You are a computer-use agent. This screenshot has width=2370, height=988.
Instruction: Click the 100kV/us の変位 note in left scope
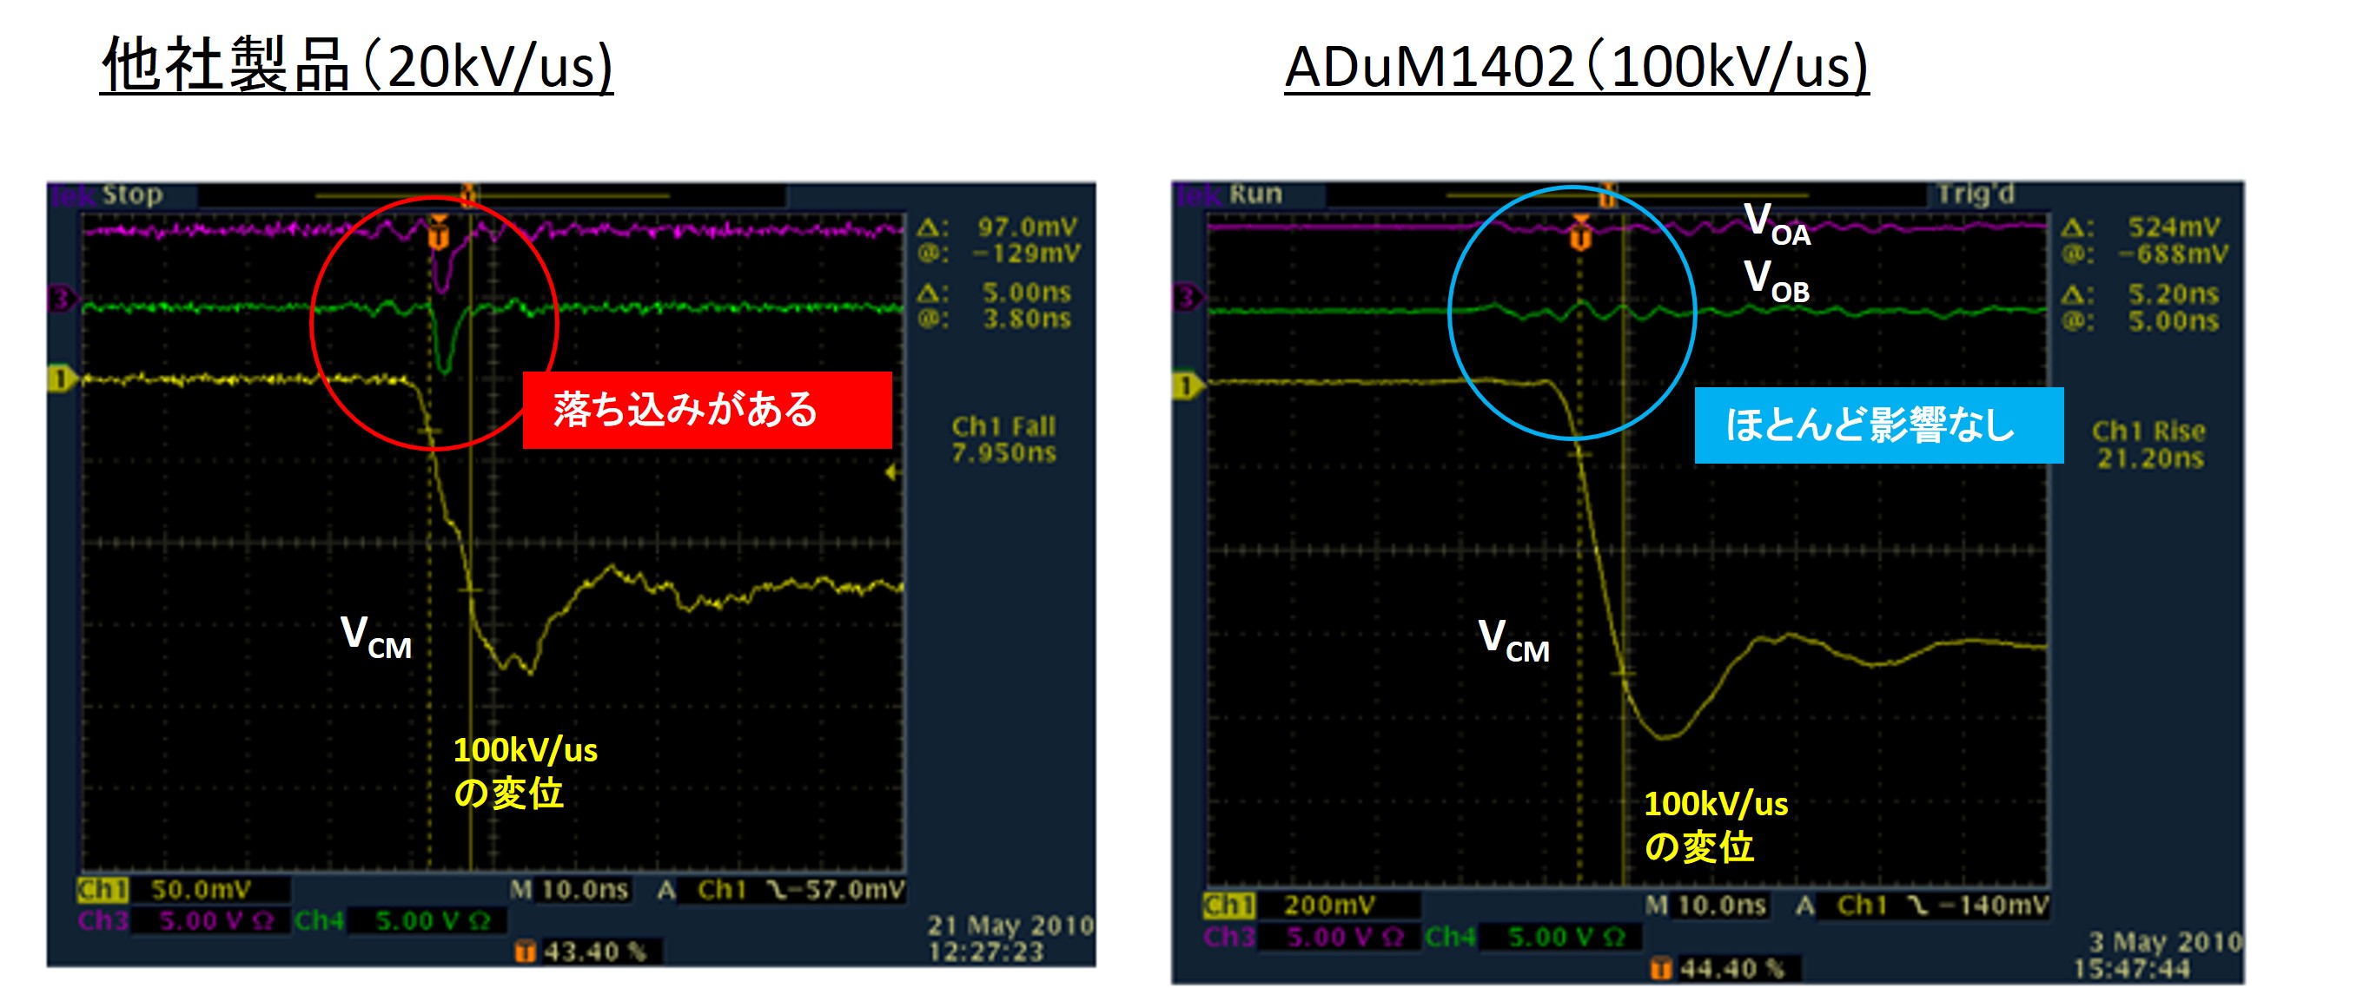click(x=526, y=772)
